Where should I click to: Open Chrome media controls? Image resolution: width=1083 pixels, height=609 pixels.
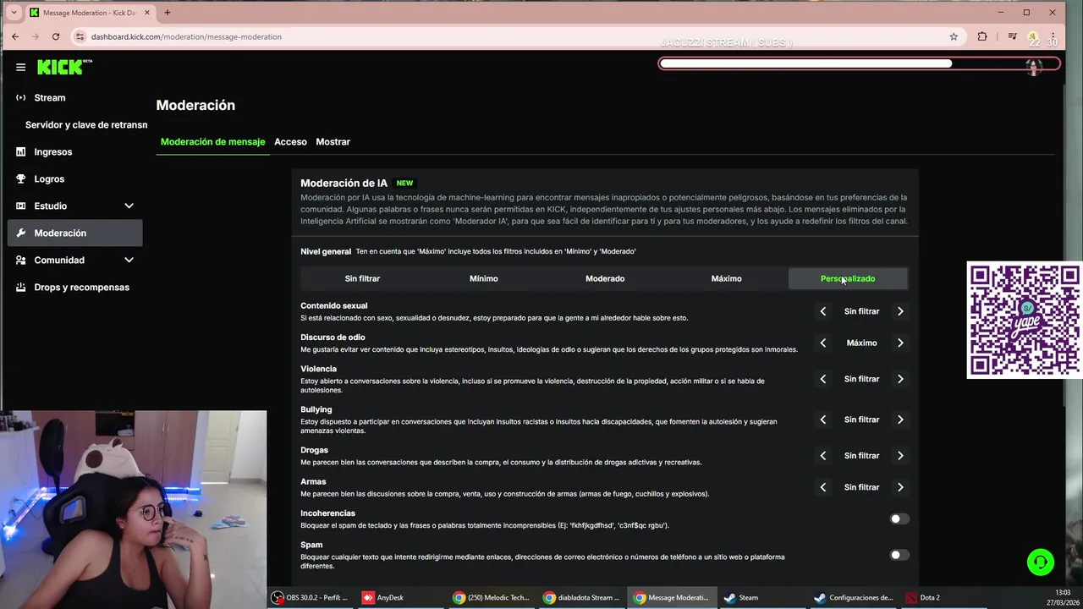click(x=1013, y=36)
